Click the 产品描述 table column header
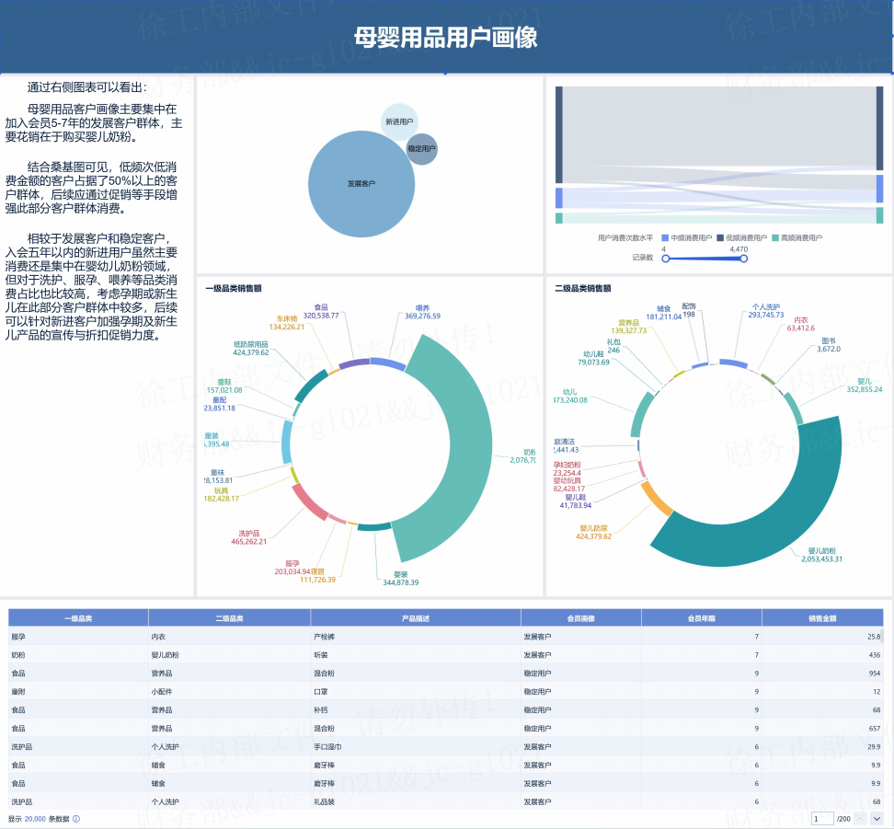The width and height of the screenshot is (894, 829). (416, 618)
